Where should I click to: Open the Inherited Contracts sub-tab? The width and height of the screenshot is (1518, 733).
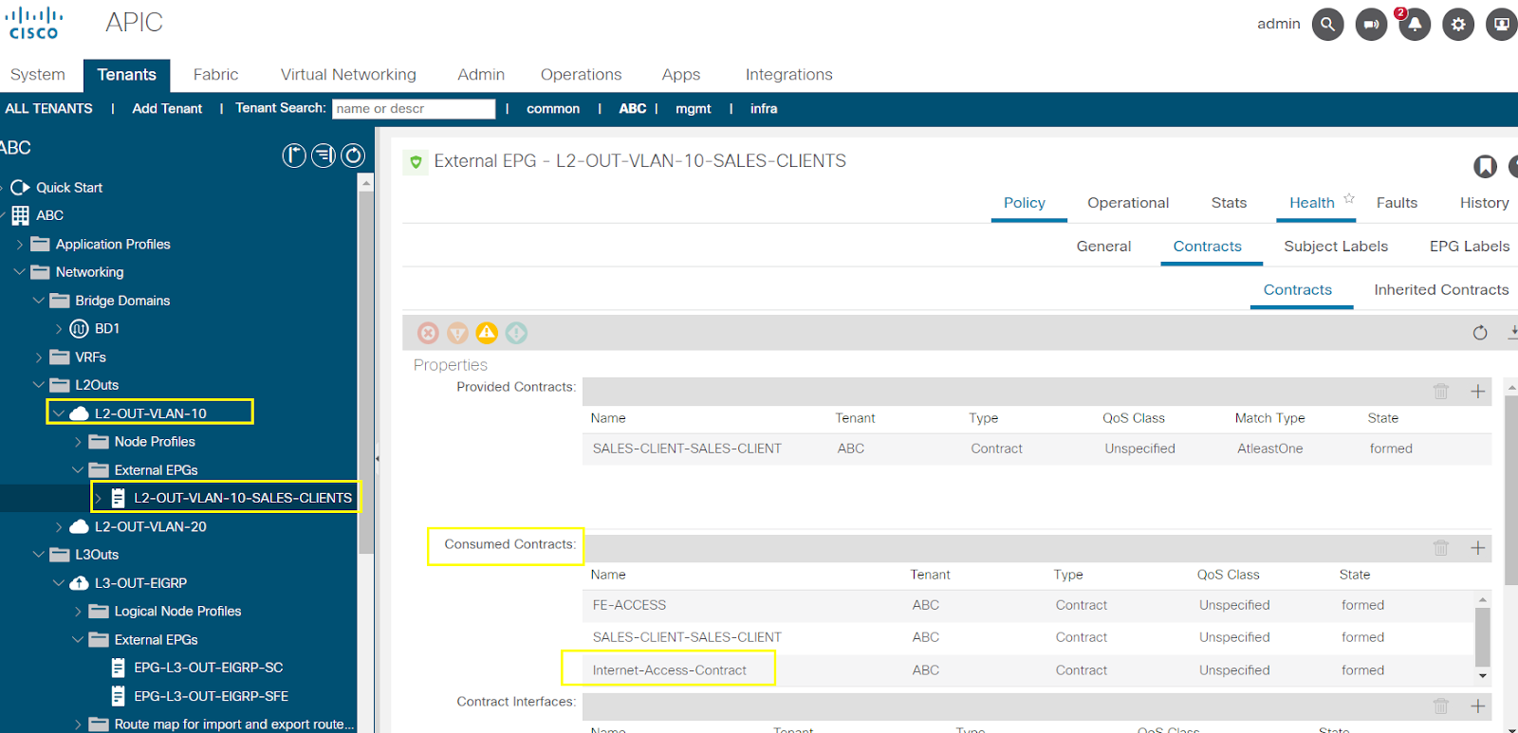point(1441,290)
